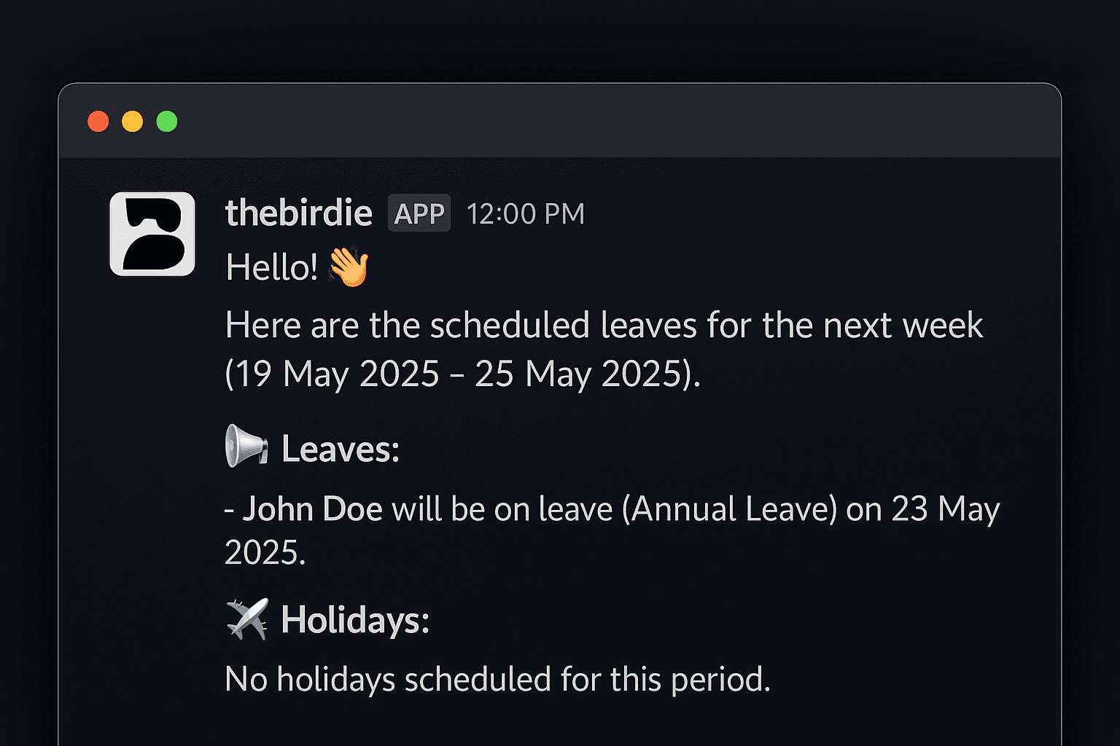The image size is (1120, 746).
Task: Tap the megaphone icon in the Leaves heading
Action: [x=245, y=447]
